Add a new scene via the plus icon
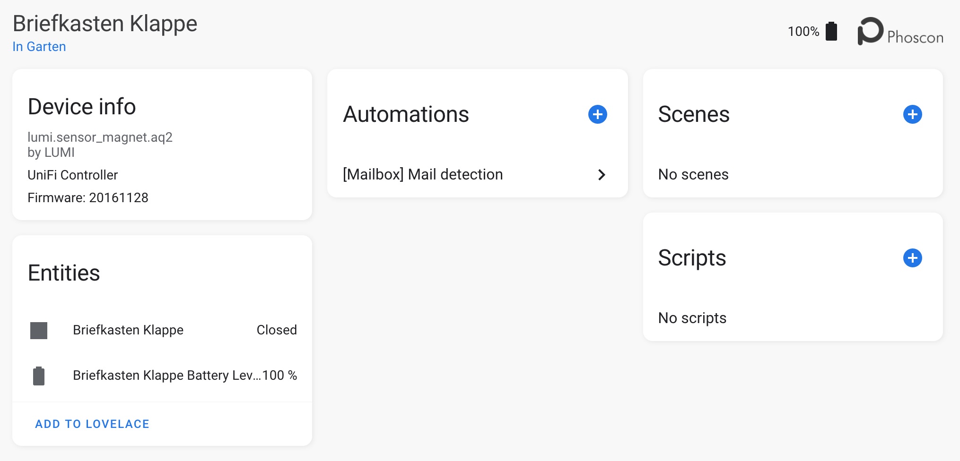960x461 pixels. [912, 114]
